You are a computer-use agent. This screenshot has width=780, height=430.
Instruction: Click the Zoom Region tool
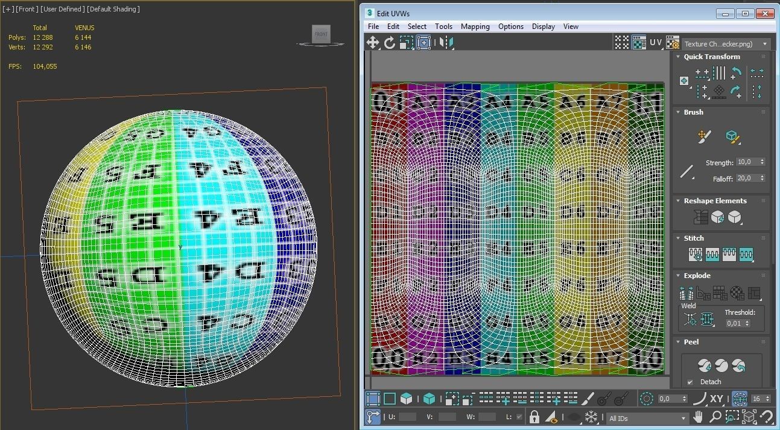(732, 417)
